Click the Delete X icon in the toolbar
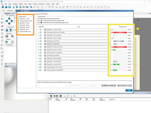Viewport: 151px width, 113px height. [38, 7]
